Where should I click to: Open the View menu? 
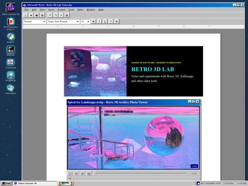(42, 10)
